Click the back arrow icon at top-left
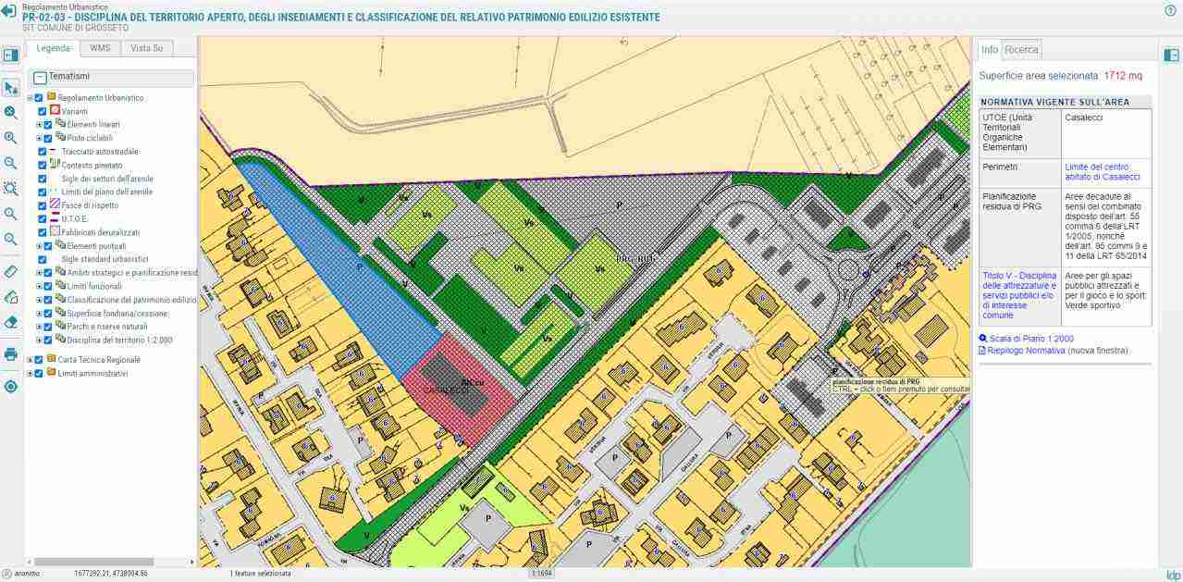 pos(10,11)
